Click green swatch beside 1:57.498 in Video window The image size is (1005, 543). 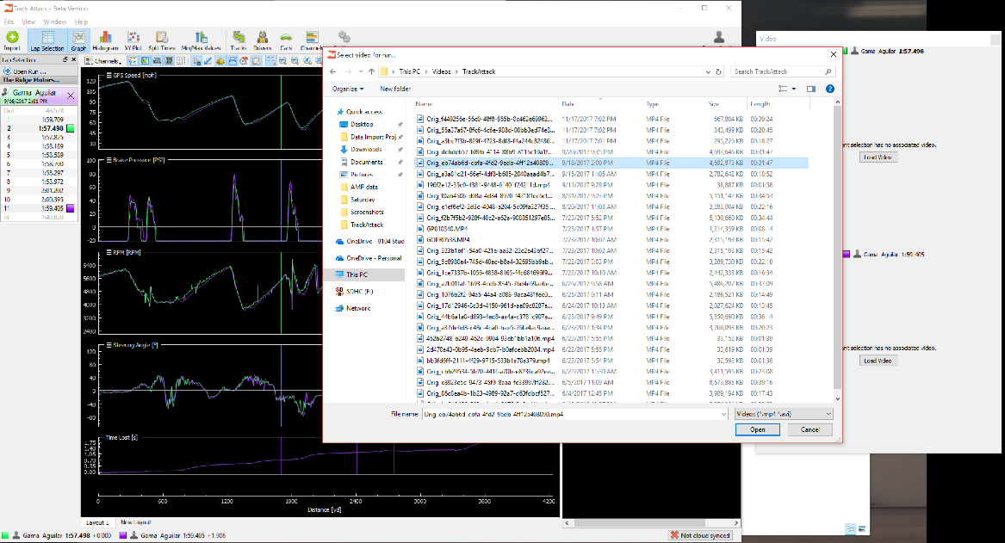(x=845, y=52)
